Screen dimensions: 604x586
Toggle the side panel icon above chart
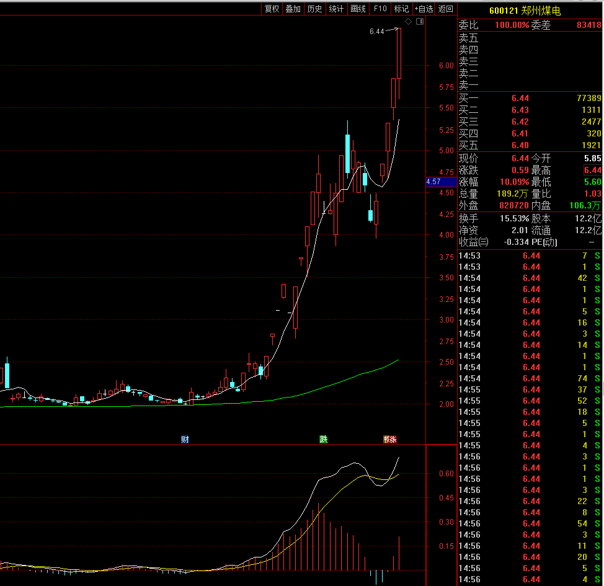[420, 22]
